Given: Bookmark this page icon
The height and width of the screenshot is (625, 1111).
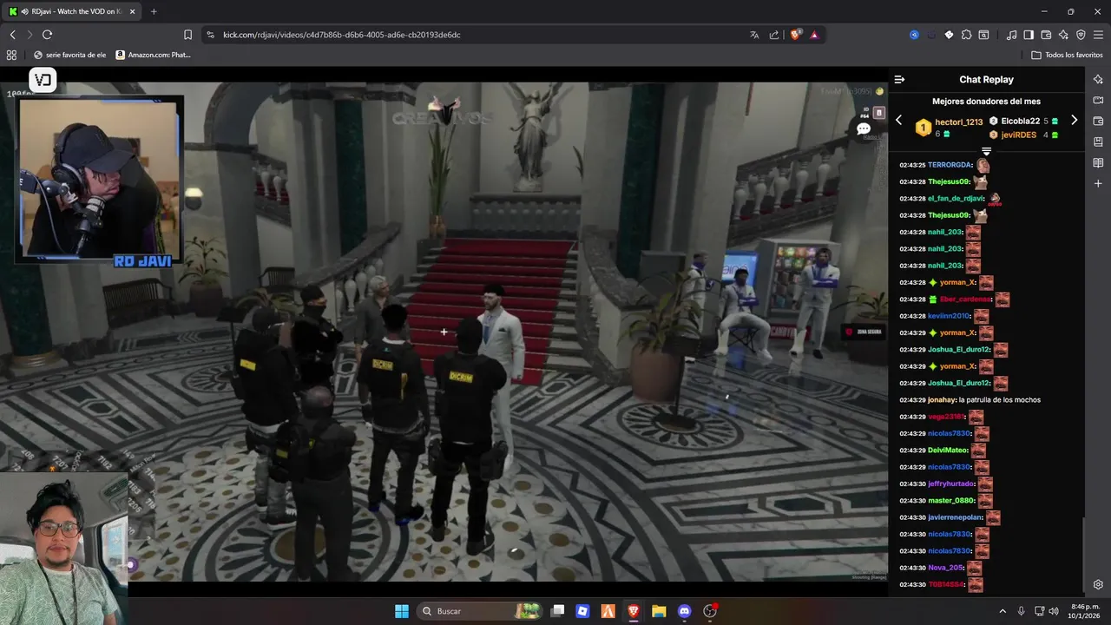Looking at the screenshot, I should 187,35.
